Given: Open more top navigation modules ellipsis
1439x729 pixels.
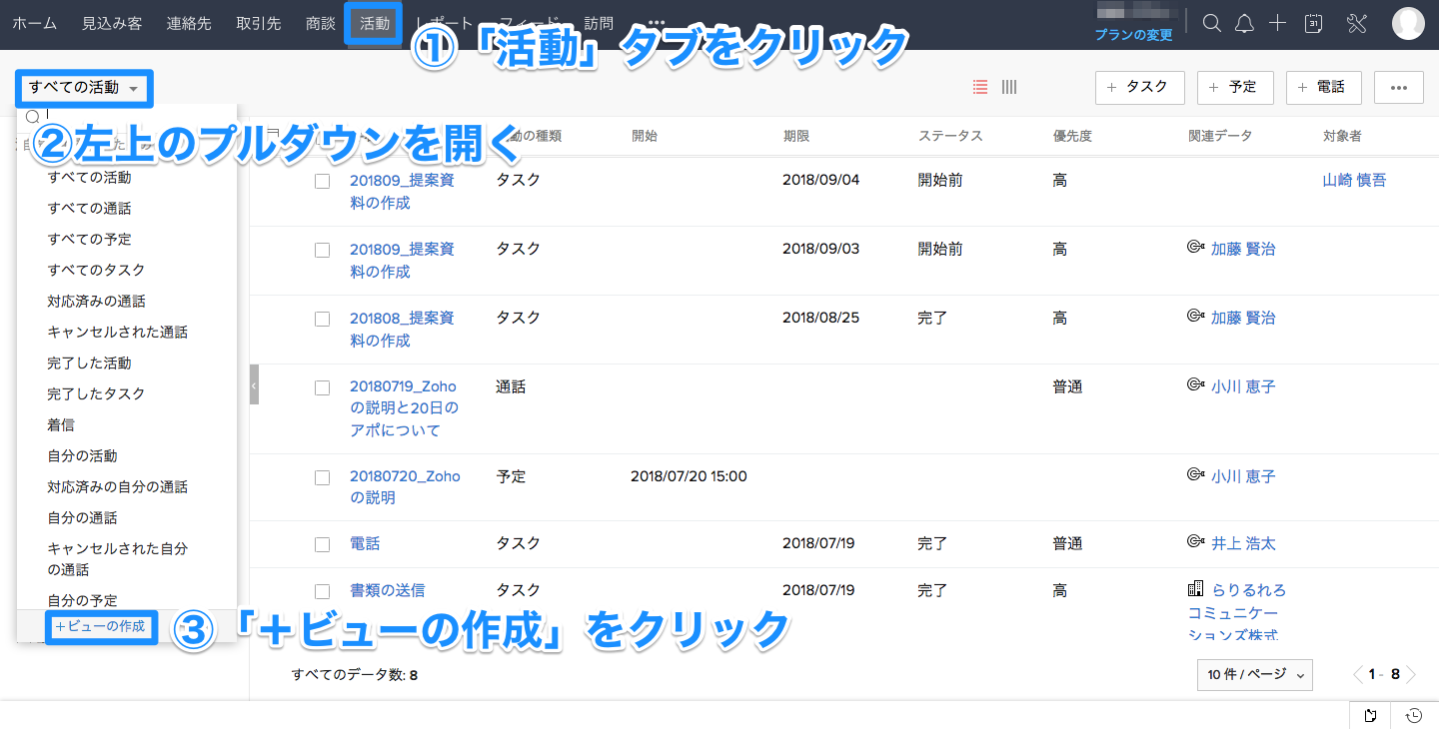Looking at the screenshot, I should (656, 23).
